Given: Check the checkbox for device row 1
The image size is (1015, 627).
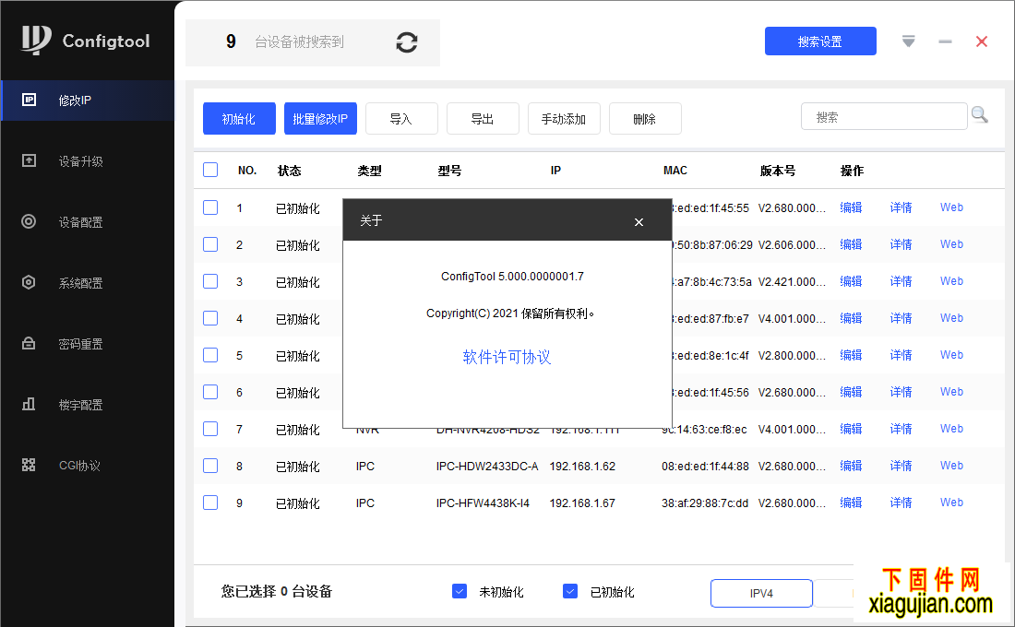Looking at the screenshot, I should 210,207.
